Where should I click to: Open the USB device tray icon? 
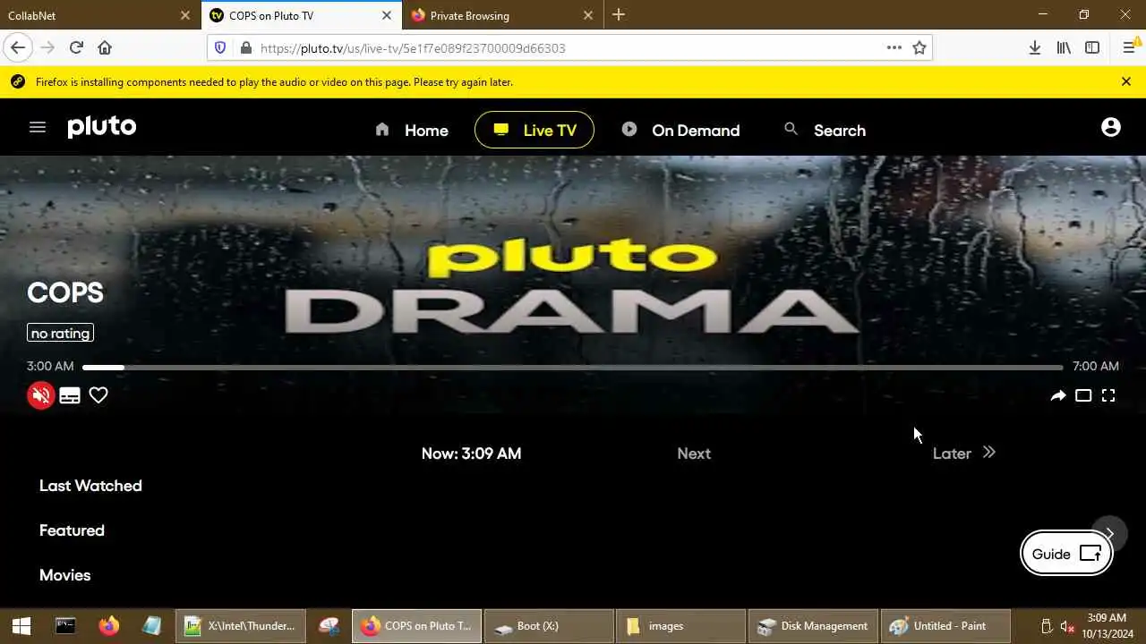point(1047,626)
